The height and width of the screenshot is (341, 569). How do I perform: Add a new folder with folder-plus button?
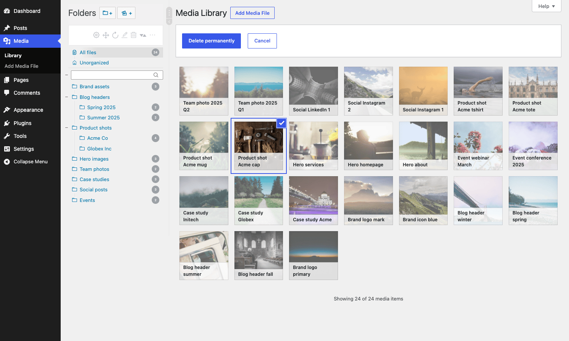click(x=107, y=13)
